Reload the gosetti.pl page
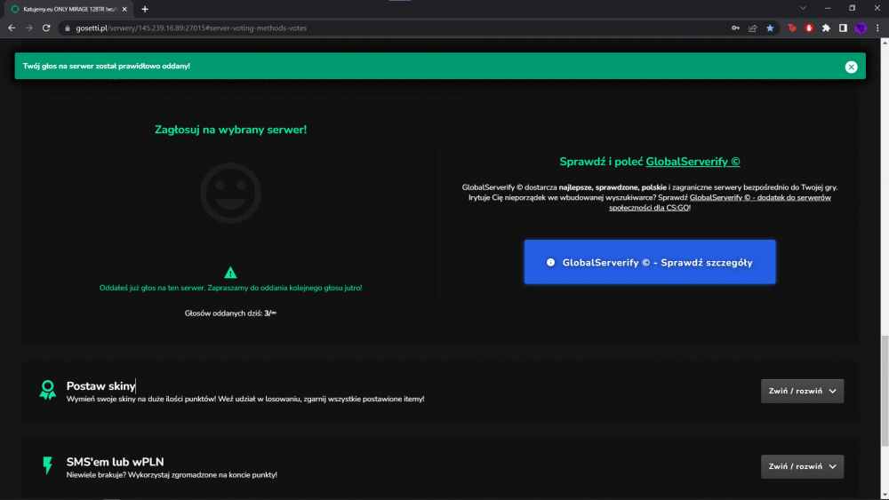This screenshot has width=889, height=500. (x=46, y=28)
